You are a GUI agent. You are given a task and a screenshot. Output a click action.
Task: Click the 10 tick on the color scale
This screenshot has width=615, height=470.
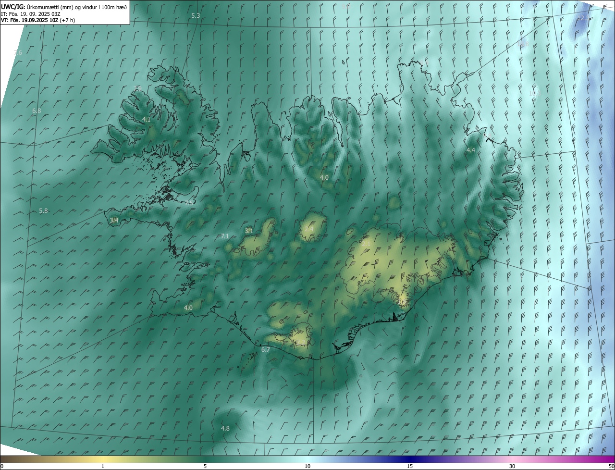[307, 467]
